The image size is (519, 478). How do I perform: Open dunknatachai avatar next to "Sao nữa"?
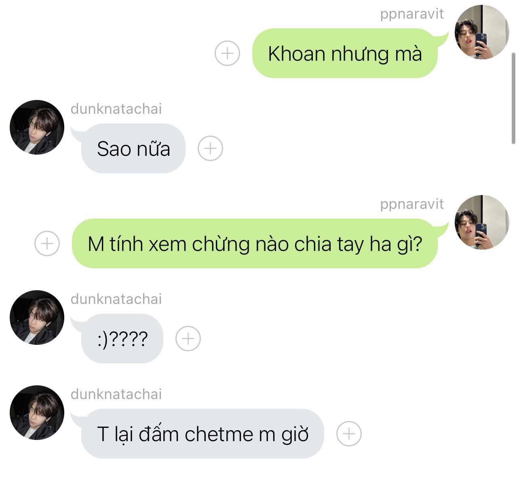(x=37, y=127)
